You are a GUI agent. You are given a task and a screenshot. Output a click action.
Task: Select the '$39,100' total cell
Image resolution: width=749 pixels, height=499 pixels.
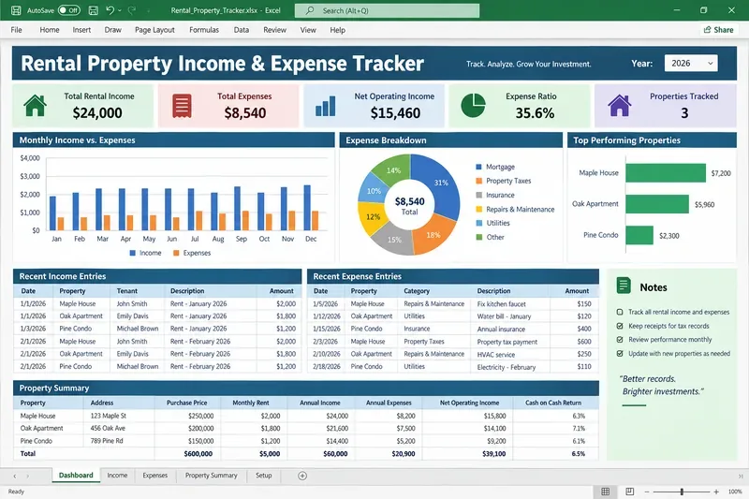(469, 454)
